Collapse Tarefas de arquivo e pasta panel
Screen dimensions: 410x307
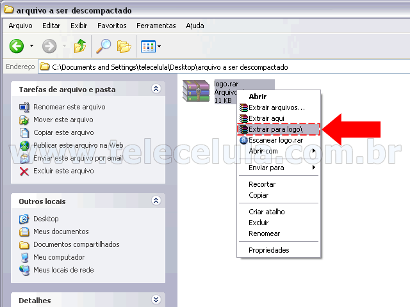(x=156, y=89)
